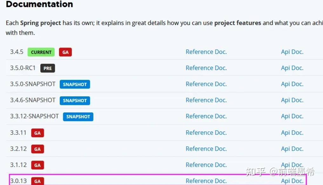The width and height of the screenshot is (323, 185).
Task: Click the SNAPSHOT badge for 3.4.6-SNAPSHOT
Action: point(75,100)
